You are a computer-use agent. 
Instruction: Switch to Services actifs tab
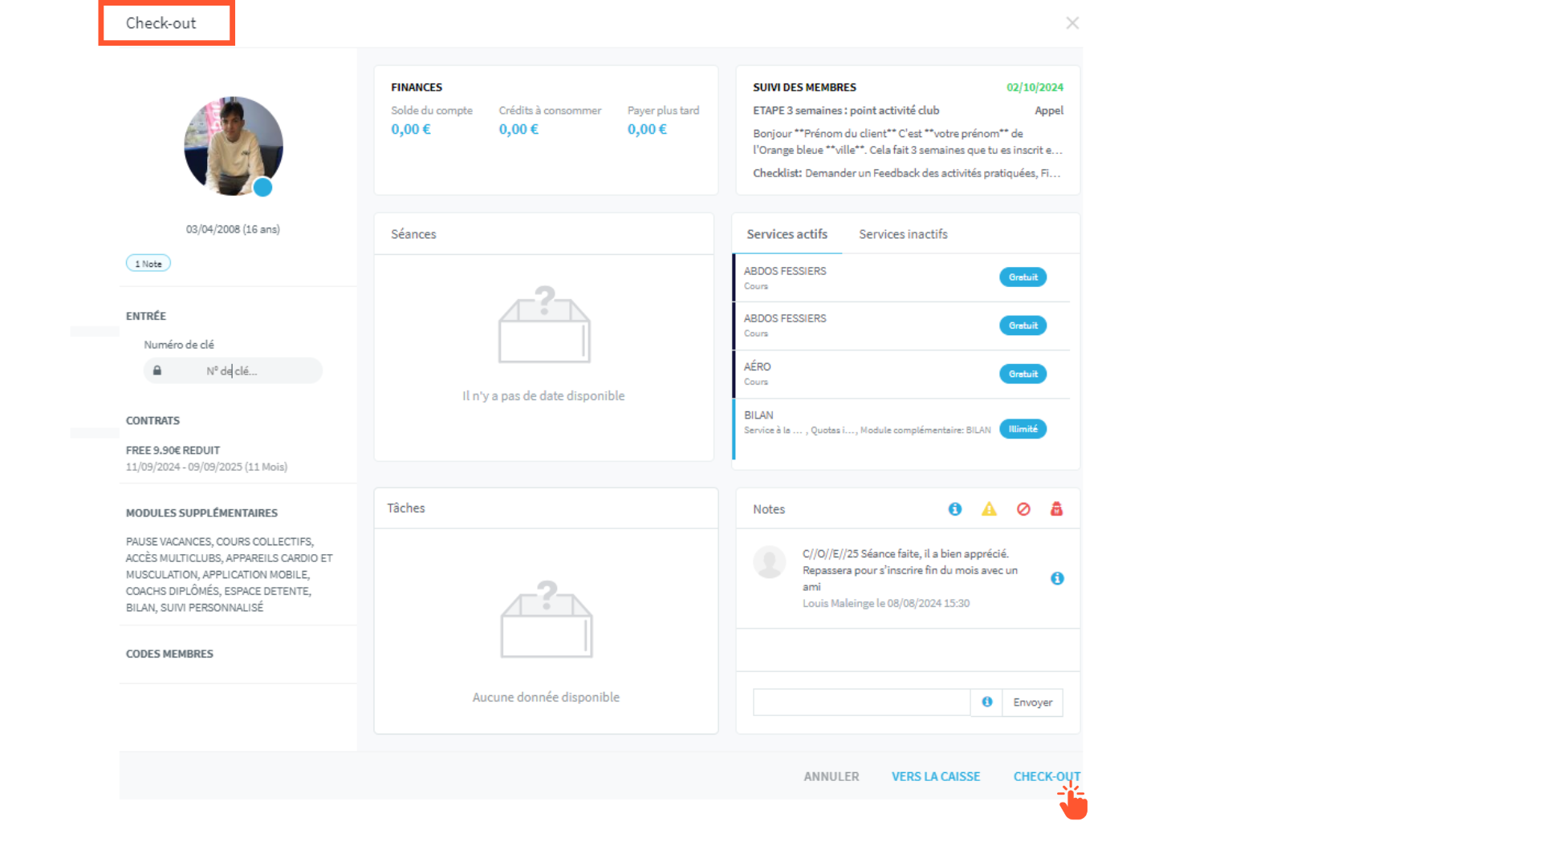(x=787, y=234)
